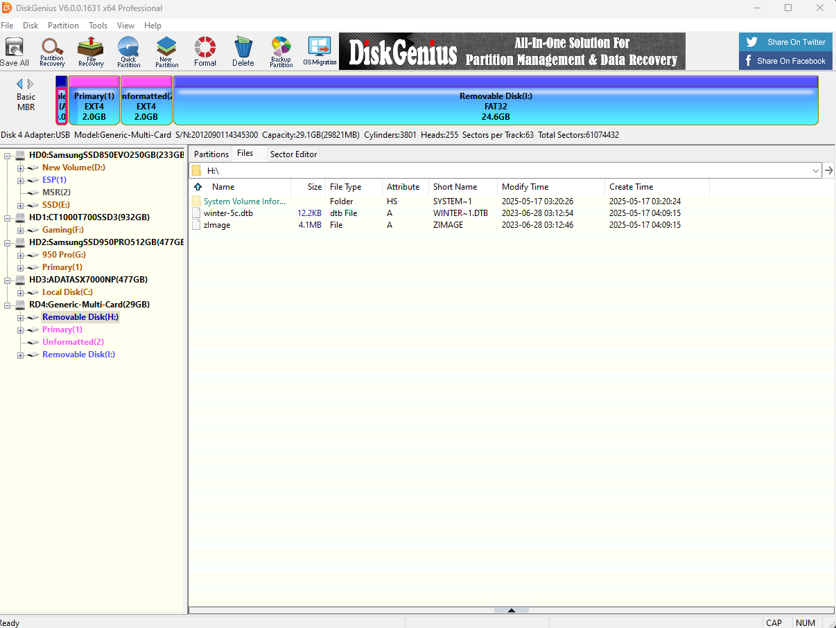Screen dimensions: 836x628
Task: Expand the Removable Disk(H:) node
Action: tap(19, 316)
